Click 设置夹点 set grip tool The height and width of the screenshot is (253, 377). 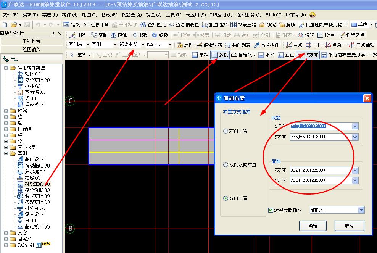tap(352, 35)
